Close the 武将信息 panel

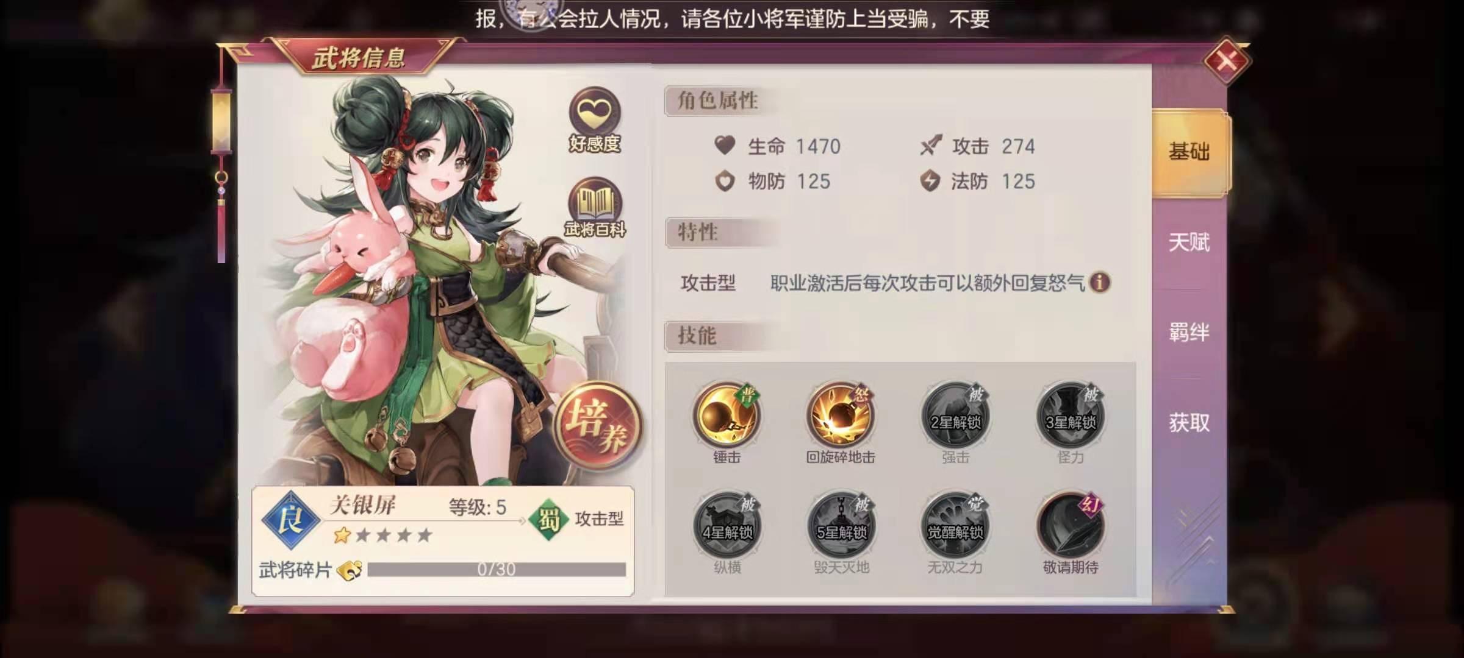(x=1227, y=61)
